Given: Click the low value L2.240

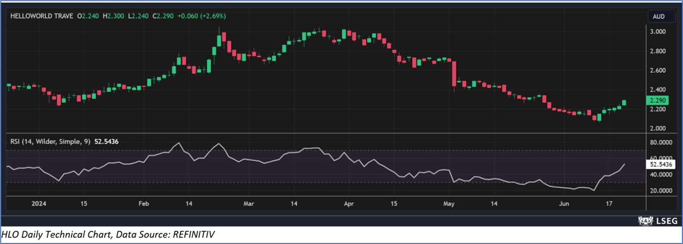Looking at the screenshot, I should [x=138, y=16].
